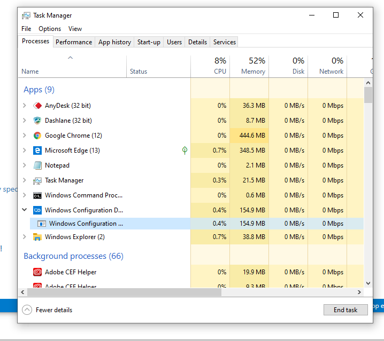Click the Google Chrome icon
This screenshot has width=384, height=341.
(37, 136)
